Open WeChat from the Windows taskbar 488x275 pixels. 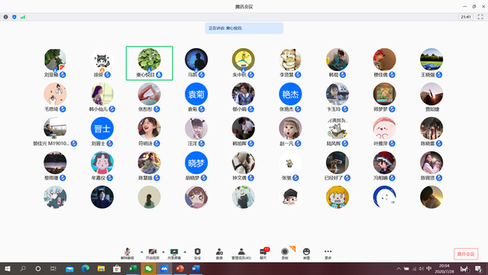[x=148, y=268]
